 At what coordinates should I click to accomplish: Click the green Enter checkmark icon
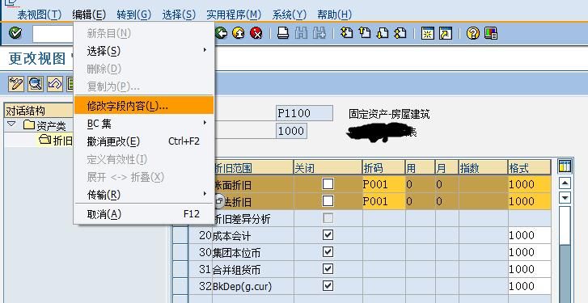pyautogui.click(x=15, y=33)
